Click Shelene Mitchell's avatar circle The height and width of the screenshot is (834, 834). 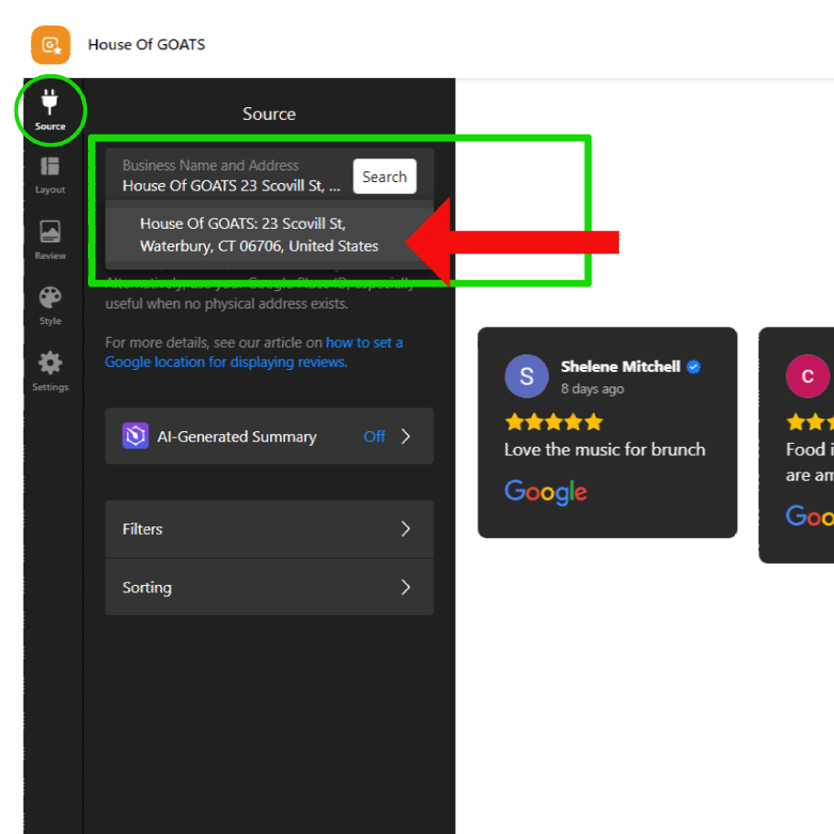pos(526,376)
